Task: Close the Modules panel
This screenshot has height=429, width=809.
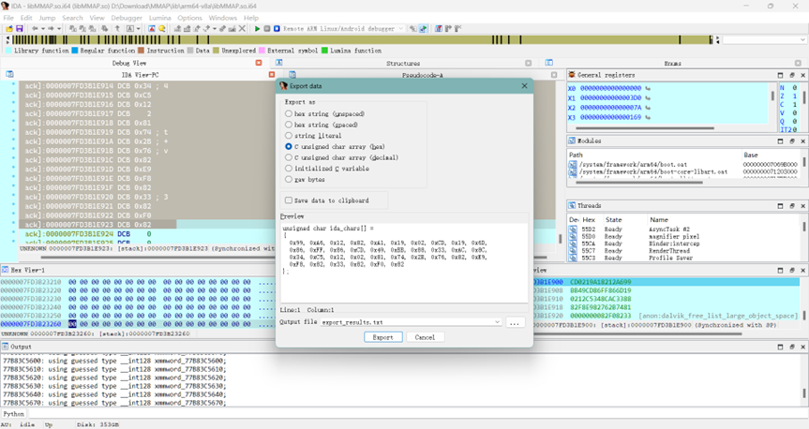Action: pyautogui.click(x=802, y=141)
